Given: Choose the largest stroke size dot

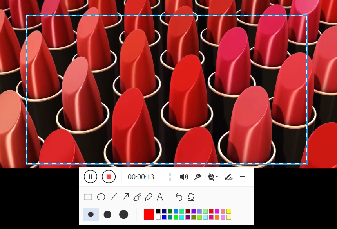Looking at the screenshot, I should (x=123, y=215).
